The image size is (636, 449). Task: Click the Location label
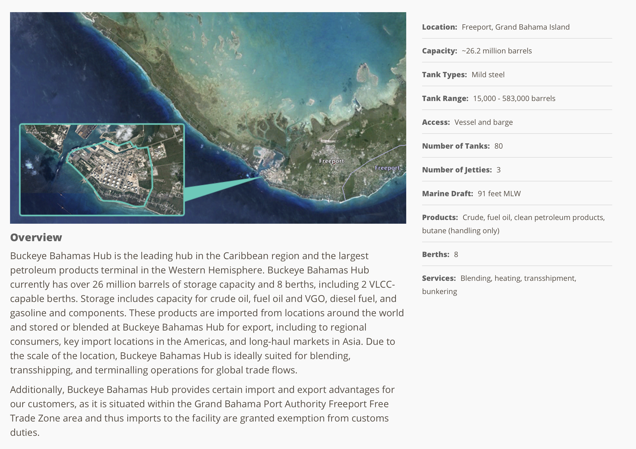coord(439,27)
